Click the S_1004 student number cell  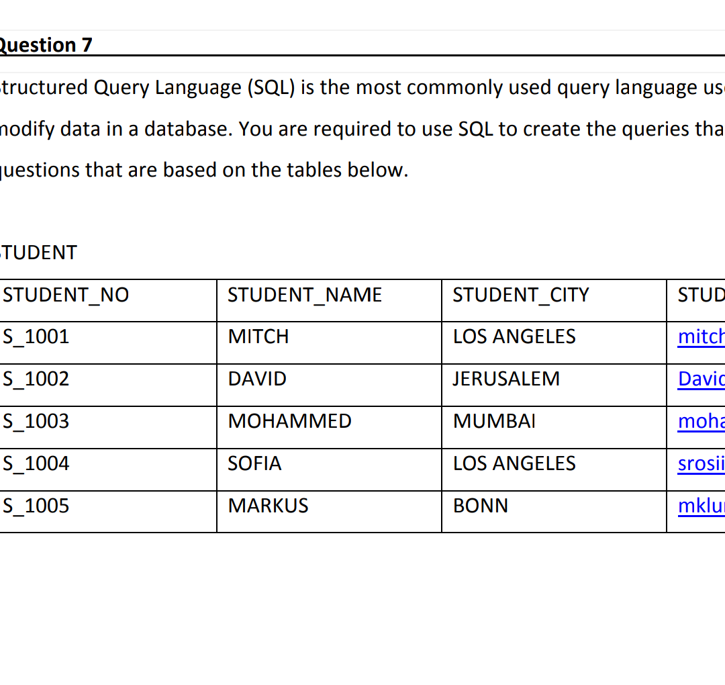coord(35,463)
